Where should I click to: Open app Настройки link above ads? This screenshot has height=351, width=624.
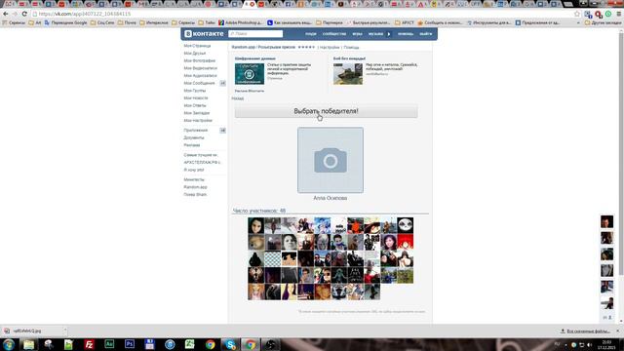[330, 48]
